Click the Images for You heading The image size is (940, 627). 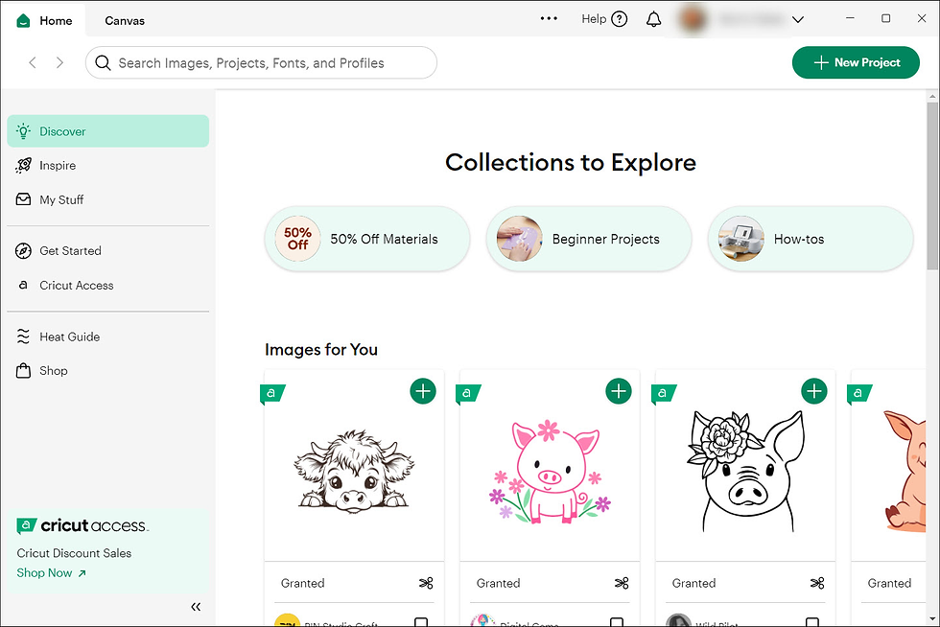[x=321, y=350]
